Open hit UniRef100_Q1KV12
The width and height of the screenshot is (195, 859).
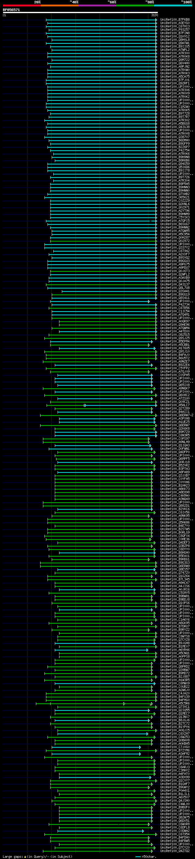click(x=175, y=36)
